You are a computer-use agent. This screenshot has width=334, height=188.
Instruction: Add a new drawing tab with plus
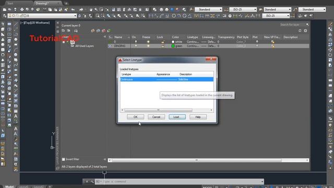[x=66, y=4]
